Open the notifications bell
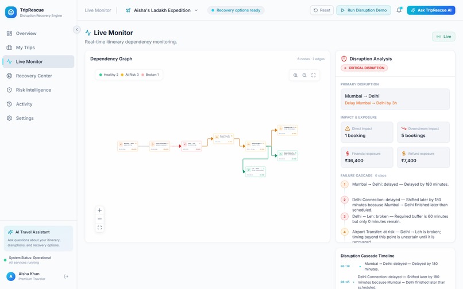This screenshot has height=289, width=463. [x=399, y=10]
